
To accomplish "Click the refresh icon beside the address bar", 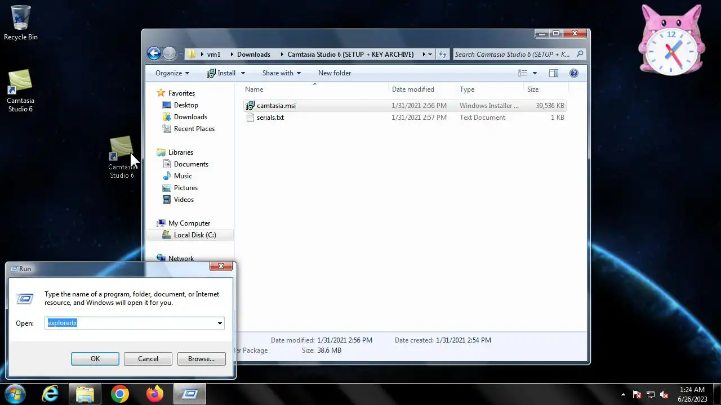I will tap(443, 55).
